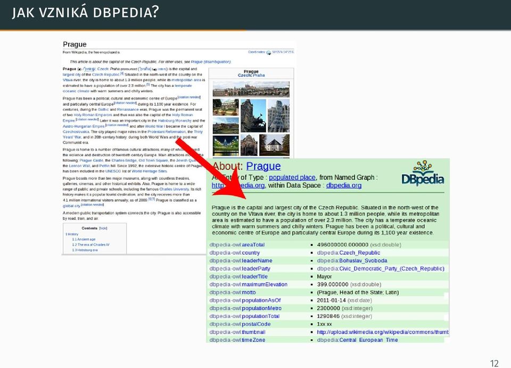Click dbpedia-owl:leaderParty property
Viewport: 511px width, 368px height.
point(240,269)
